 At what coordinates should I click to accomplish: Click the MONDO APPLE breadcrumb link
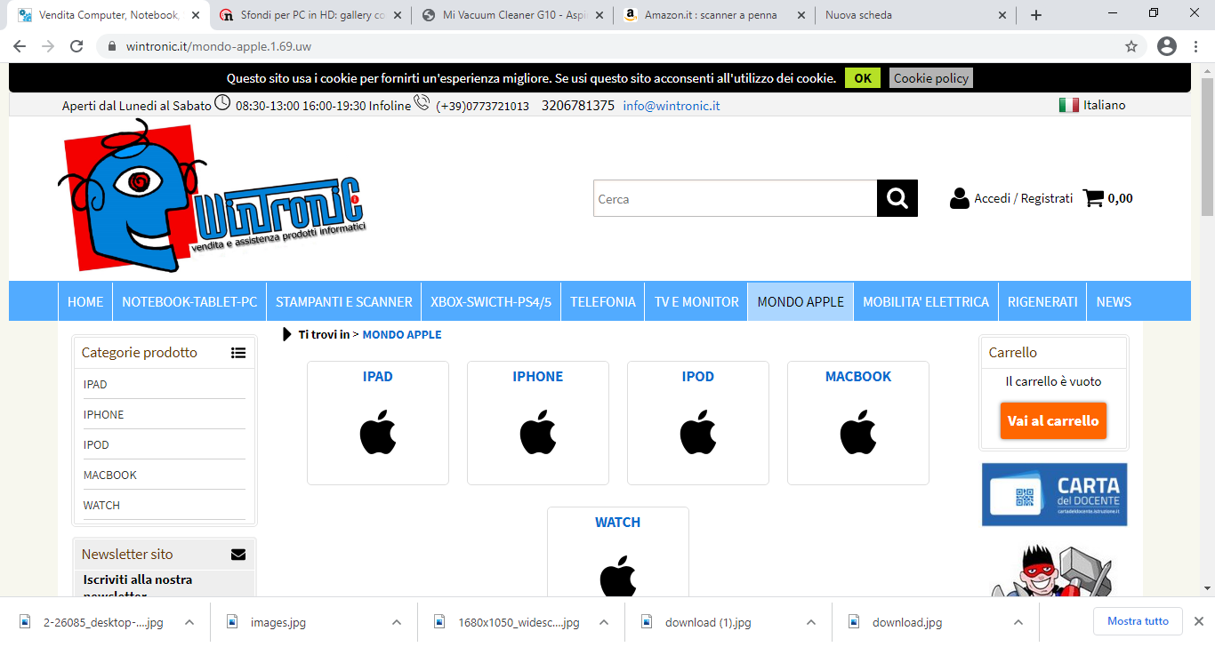pyautogui.click(x=402, y=334)
